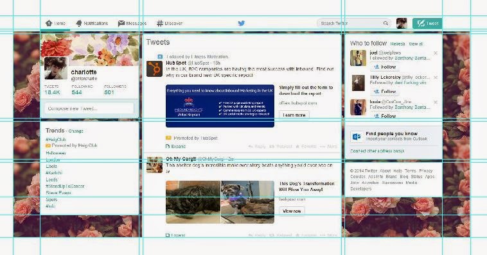
Task: Go to the Home tab
Action: pos(55,23)
